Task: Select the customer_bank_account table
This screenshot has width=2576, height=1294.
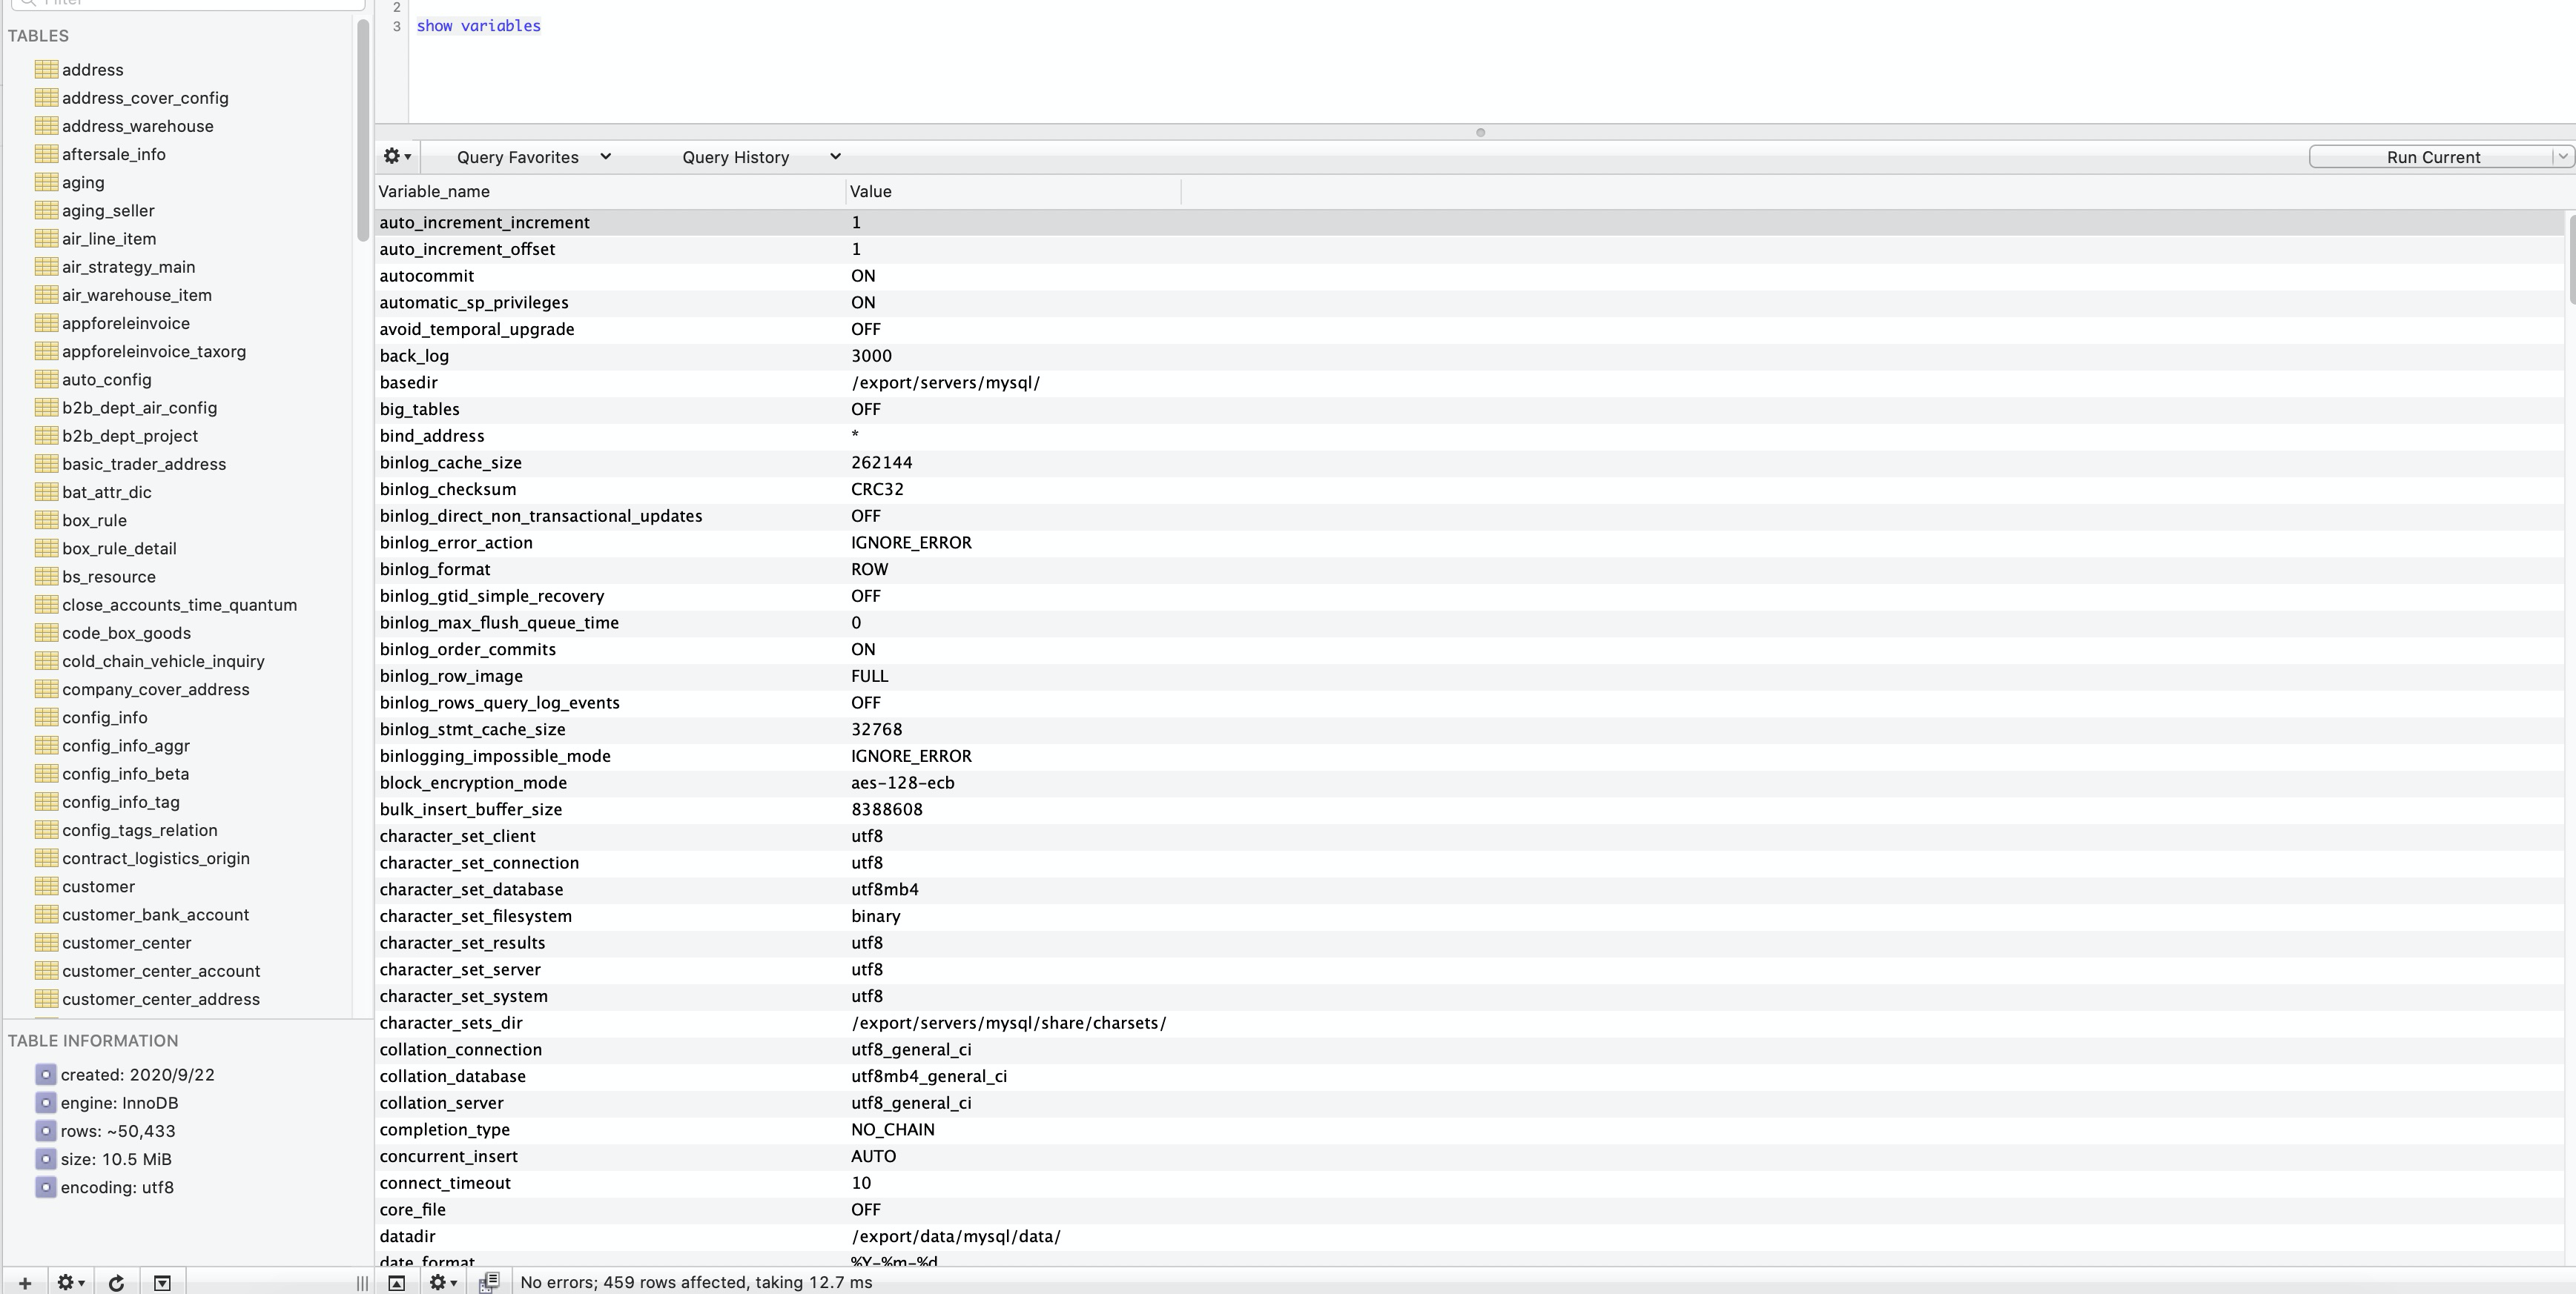Action: tap(155, 915)
